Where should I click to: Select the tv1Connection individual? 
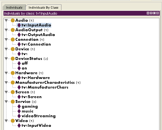(36, 44)
